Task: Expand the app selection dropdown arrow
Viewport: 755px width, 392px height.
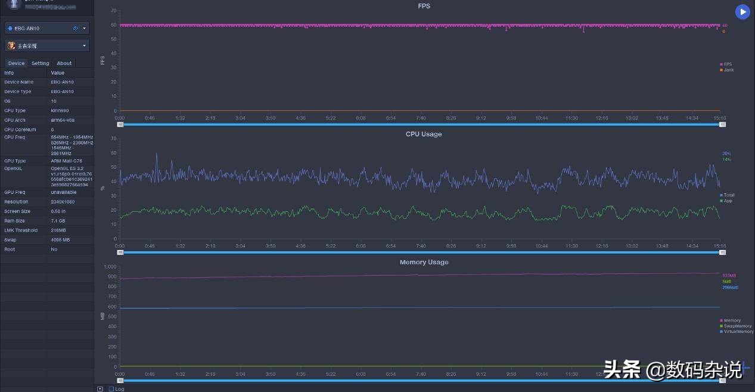Action: (84, 45)
